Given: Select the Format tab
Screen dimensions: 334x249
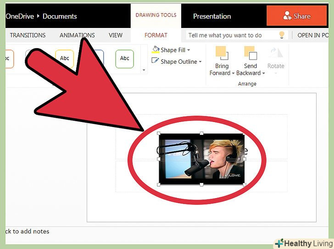Looking at the screenshot, I should click(156, 35).
